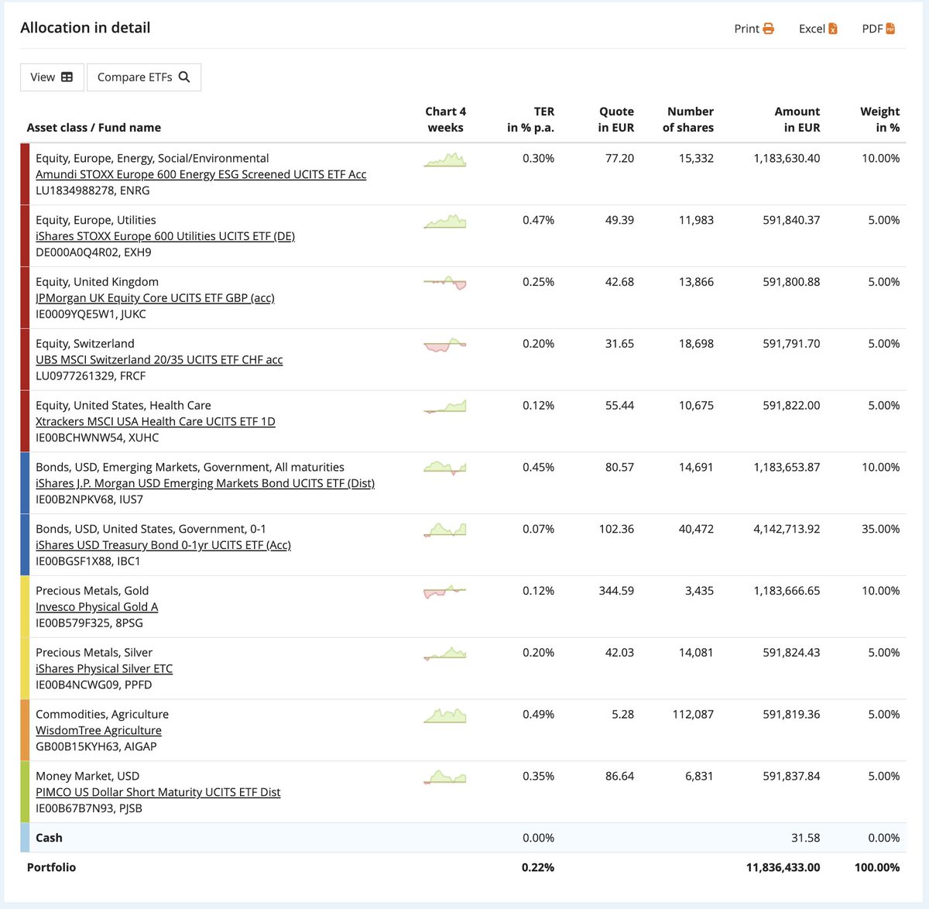Click the ISIN text LU1834988278, ENRG
This screenshot has width=929, height=909.
pos(93,190)
